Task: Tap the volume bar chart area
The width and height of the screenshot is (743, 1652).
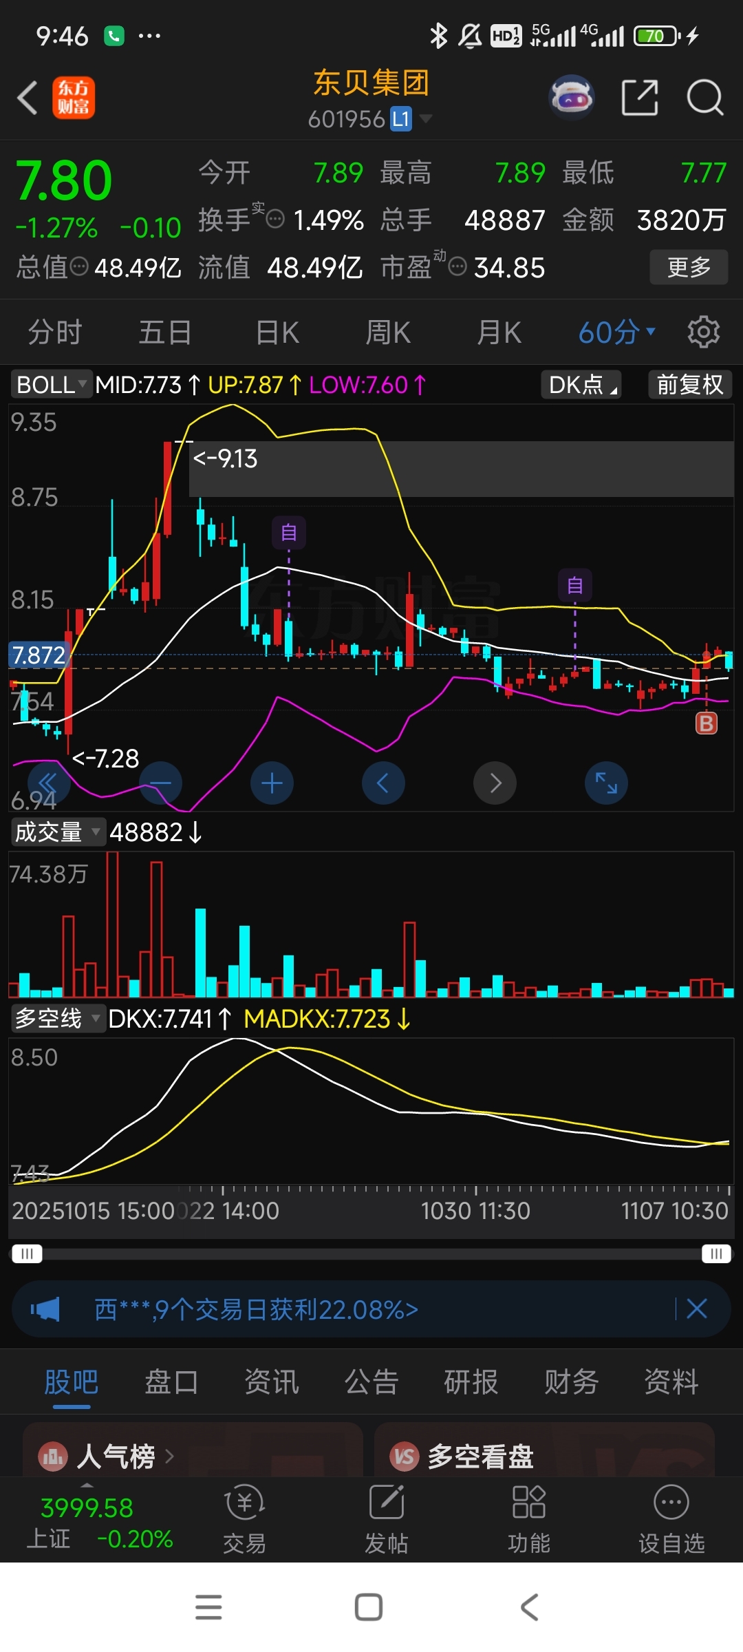Action: coord(371,924)
